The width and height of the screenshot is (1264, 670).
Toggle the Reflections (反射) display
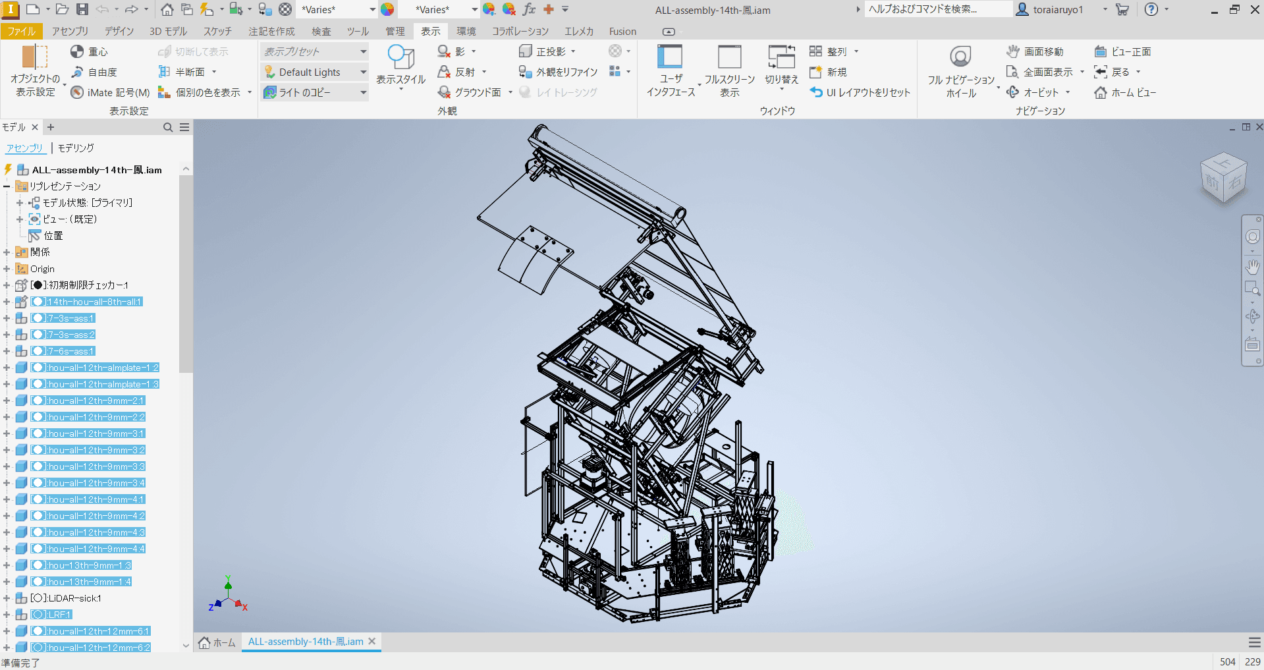click(x=445, y=72)
